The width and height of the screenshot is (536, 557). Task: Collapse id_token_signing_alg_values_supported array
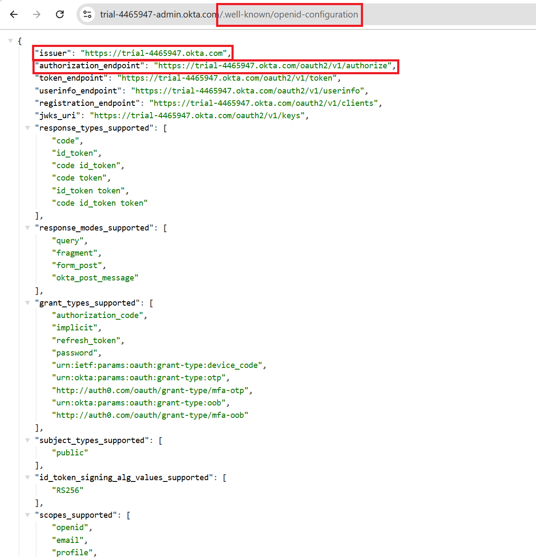(x=27, y=478)
